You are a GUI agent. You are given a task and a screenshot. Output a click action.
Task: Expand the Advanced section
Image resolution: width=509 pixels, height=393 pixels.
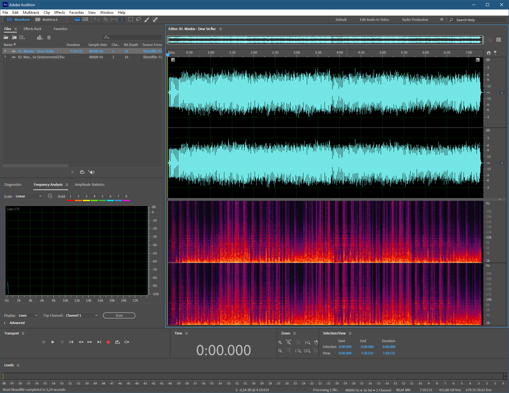click(x=5, y=323)
